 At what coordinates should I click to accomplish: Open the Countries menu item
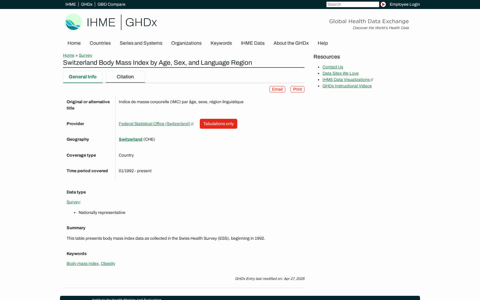[x=100, y=43]
